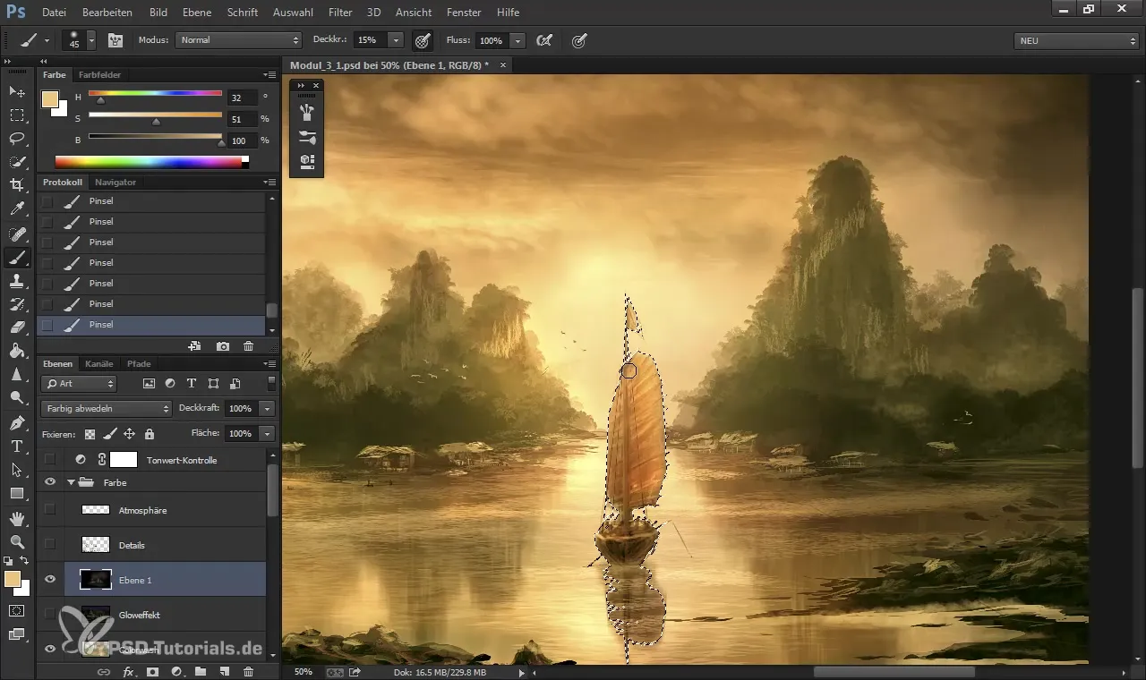This screenshot has height=680, width=1146.
Task: Delete the selected layer
Action: click(x=249, y=671)
